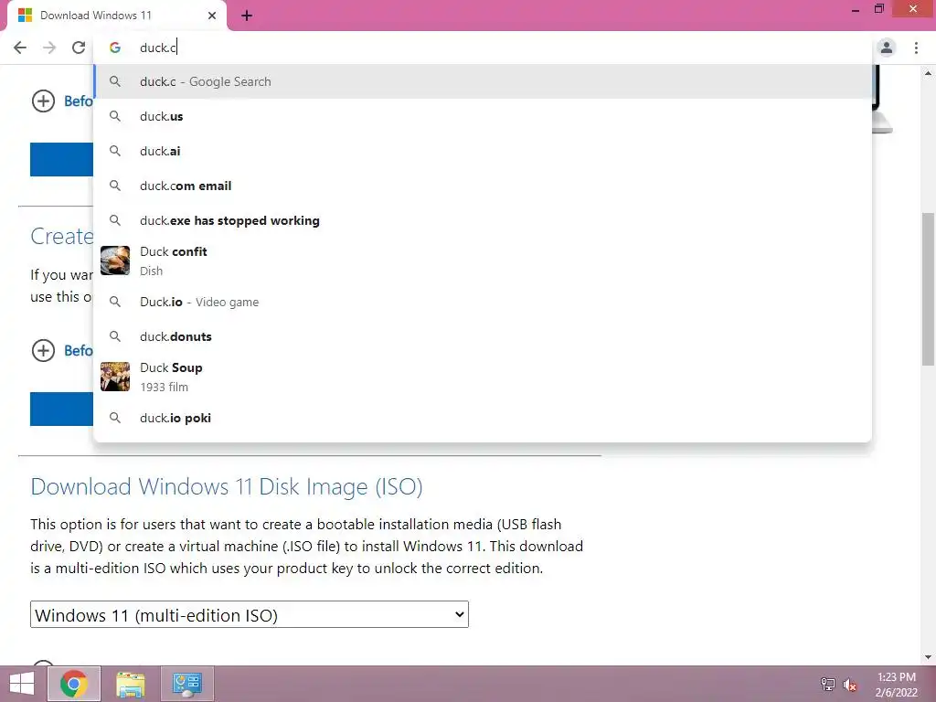
Task: Expand the first 'Before you begin' plus icon
Action: (x=43, y=101)
